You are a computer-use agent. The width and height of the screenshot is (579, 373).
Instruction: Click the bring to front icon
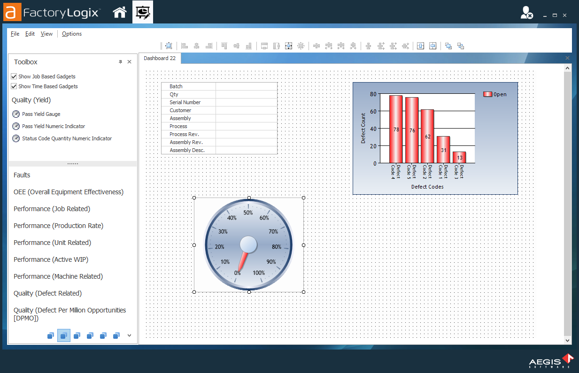[448, 46]
